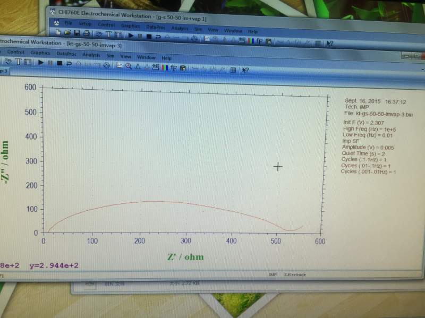Click 'Quiet Time (s) = 2' text
Screen dimensions: 425x318
363,153
